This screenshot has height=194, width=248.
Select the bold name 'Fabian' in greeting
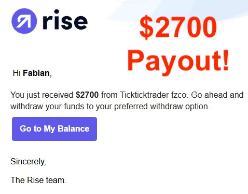[36, 73]
